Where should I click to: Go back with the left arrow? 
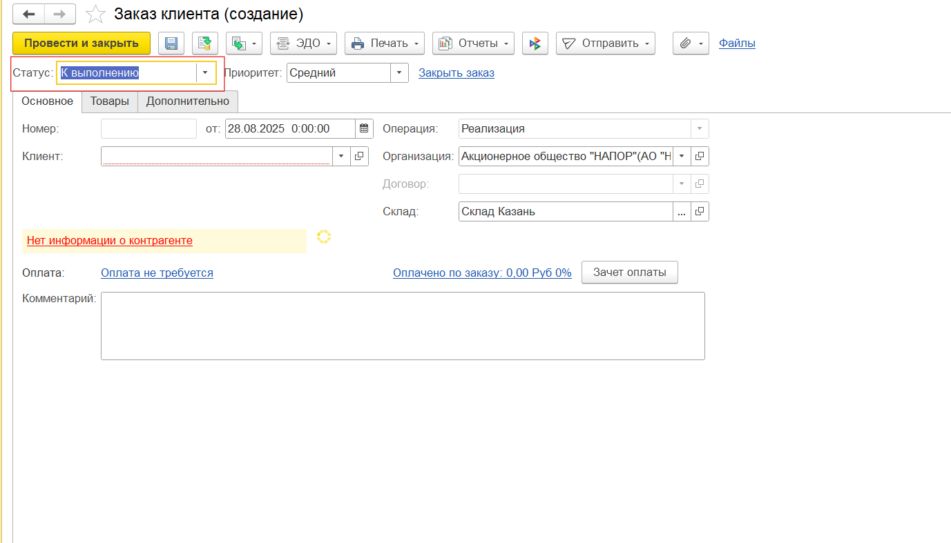(x=29, y=14)
